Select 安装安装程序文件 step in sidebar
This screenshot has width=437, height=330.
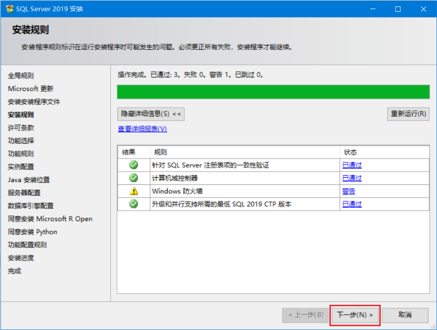[34, 102]
